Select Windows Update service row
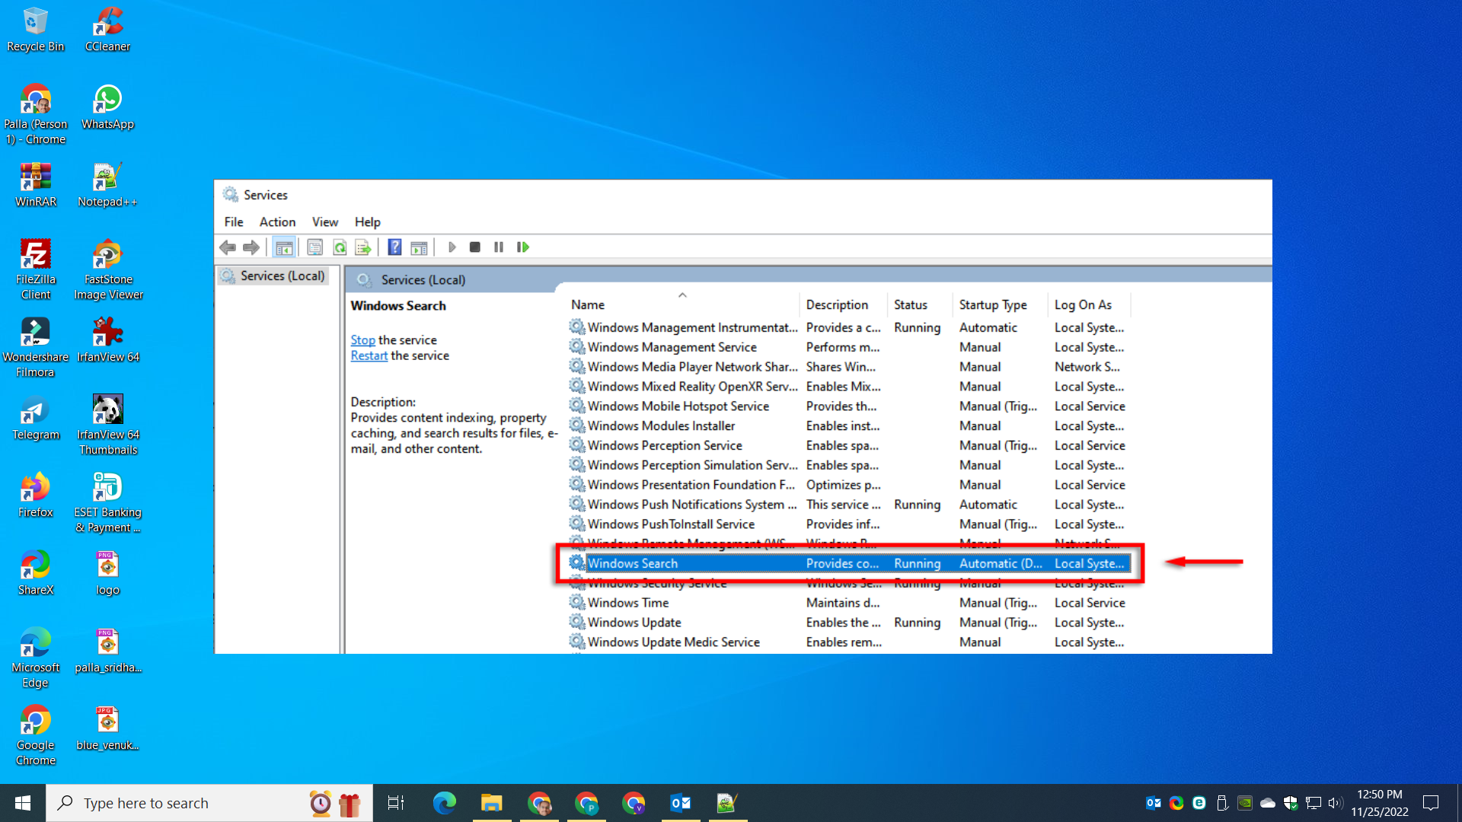This screenshot has height=822, width=1462. 849,623
